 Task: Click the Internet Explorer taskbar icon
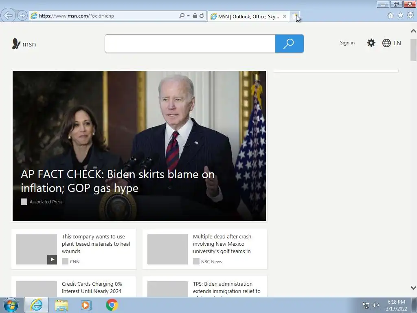tap(36, 305)
